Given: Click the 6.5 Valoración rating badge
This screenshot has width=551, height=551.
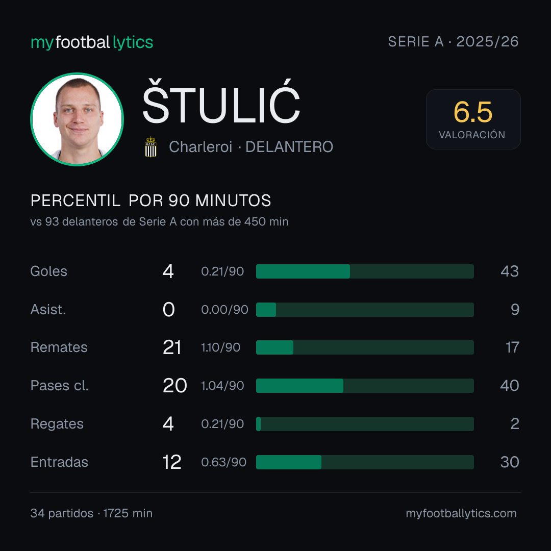Looking at the screenshot, I should tap(473, 119).
